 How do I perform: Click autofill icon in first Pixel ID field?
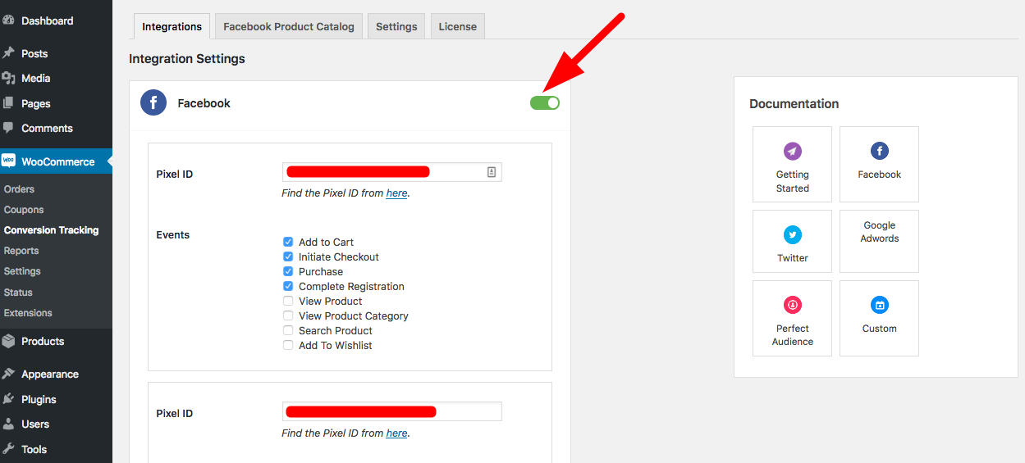pyautogui.click(x=492, y=172)
